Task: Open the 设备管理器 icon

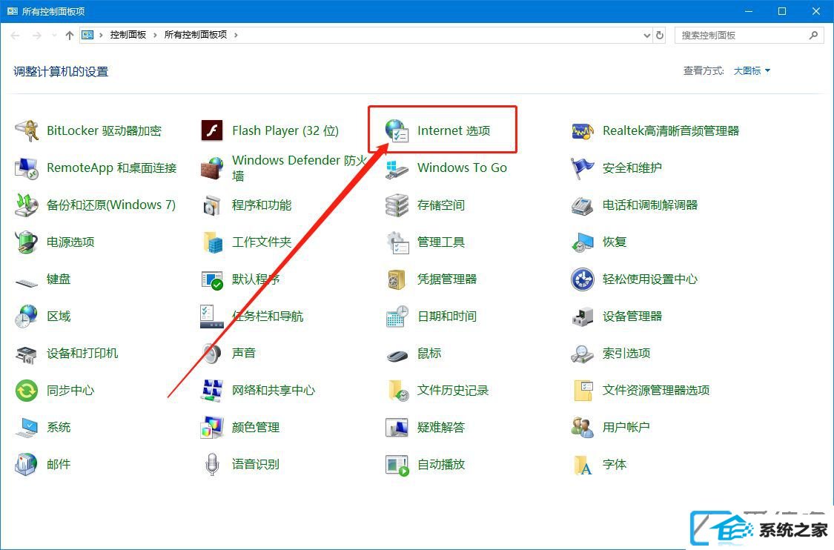Action: pyautogui.click(x=583, y=317)
